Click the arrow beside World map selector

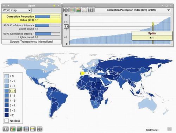[30, 10]
